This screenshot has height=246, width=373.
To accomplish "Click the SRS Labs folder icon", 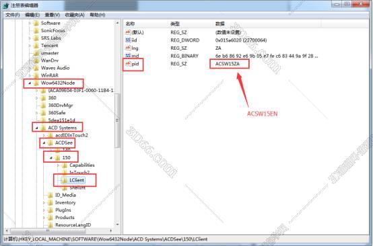I will tap(36, 38).
